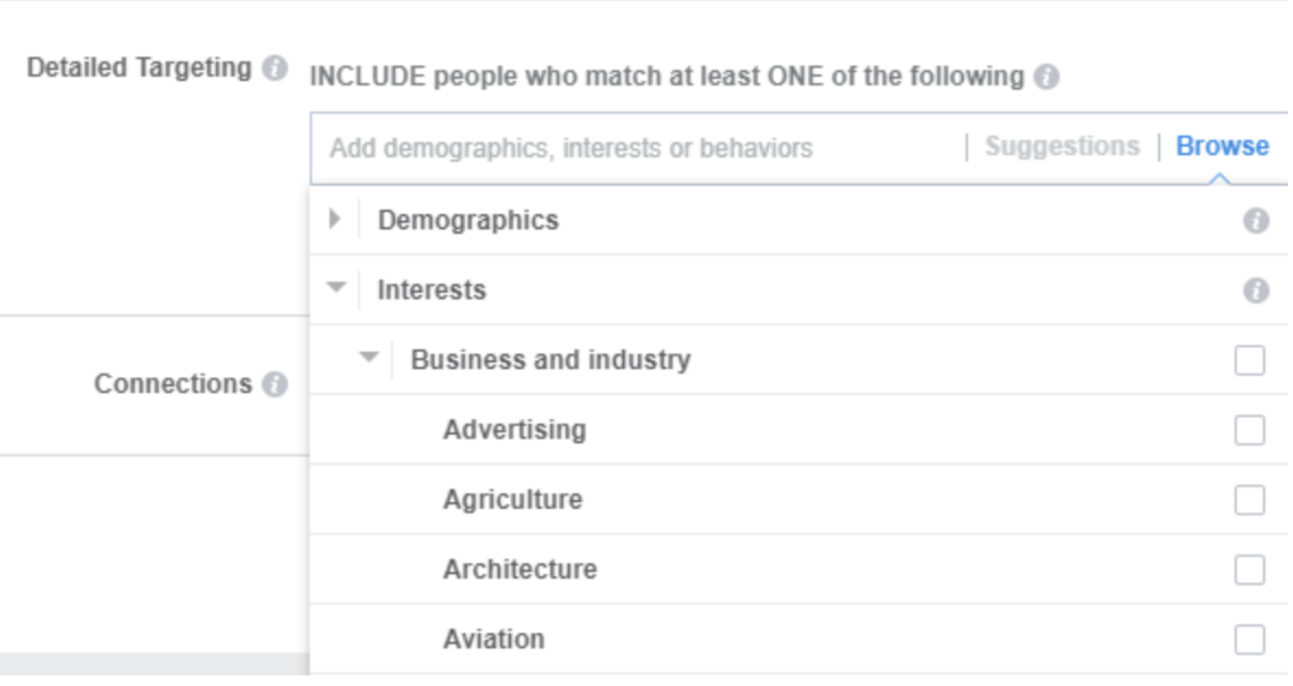Click info icon next to Connections
Image resolution: width=1293 pixels, height=686 pixels.
(x=275, y=384)
